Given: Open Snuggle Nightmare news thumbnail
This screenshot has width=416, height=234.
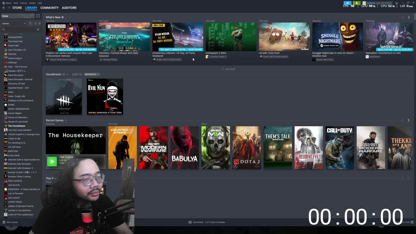Looking at the screenshot, I should click(338, 37).
